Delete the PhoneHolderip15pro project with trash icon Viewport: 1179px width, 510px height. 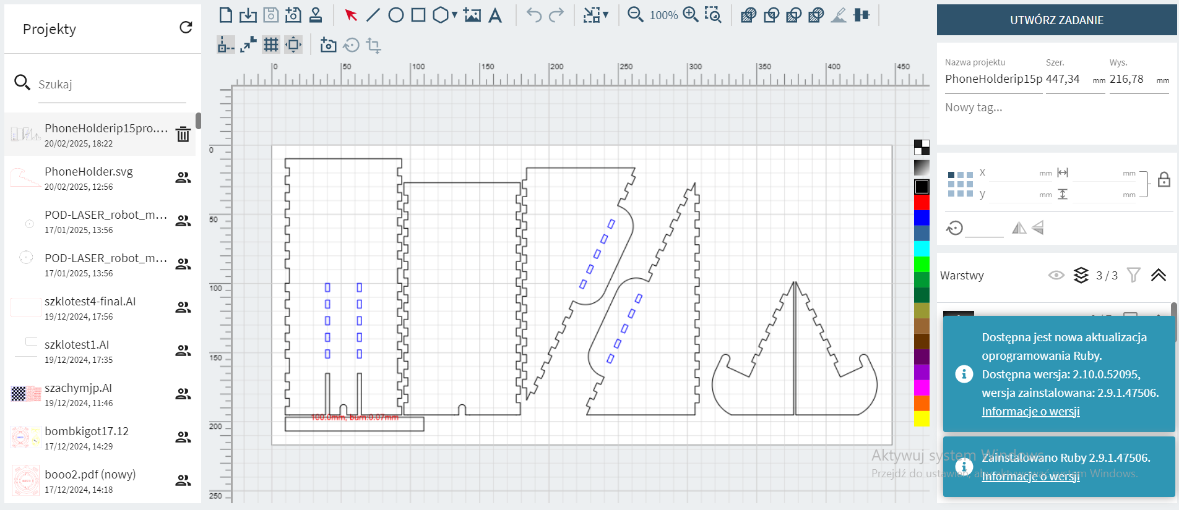183,134
